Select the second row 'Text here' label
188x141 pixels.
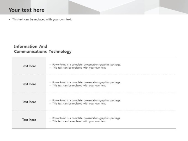pyautogui.click(x=29, y=84)
